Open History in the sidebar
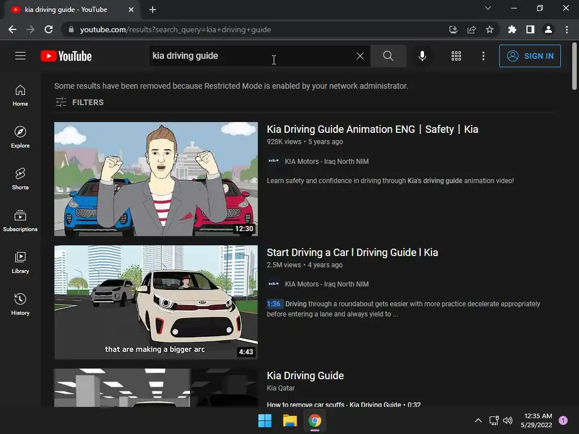 (20, 305)
